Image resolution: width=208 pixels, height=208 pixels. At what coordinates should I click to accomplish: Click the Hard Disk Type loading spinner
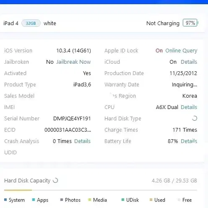195,118
